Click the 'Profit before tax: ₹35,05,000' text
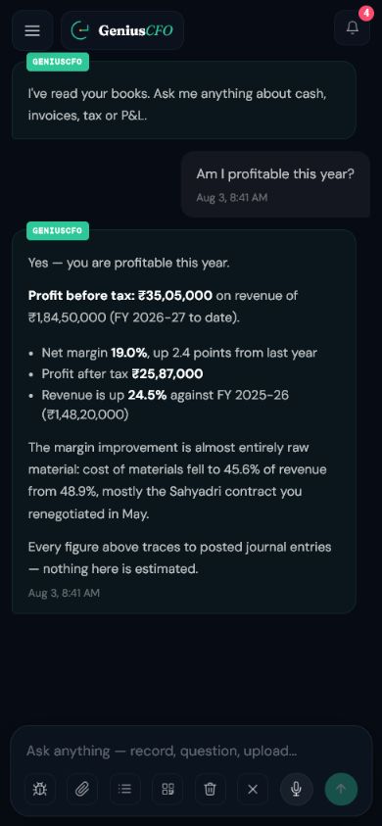The width and height of the screenshot is (382, 826). tap(120, 296)
